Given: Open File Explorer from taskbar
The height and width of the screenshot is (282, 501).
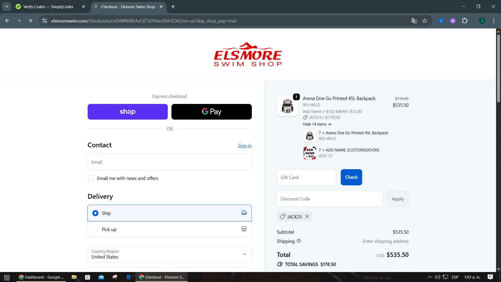Looking at the screenshot, I should (x=74, y=277).
